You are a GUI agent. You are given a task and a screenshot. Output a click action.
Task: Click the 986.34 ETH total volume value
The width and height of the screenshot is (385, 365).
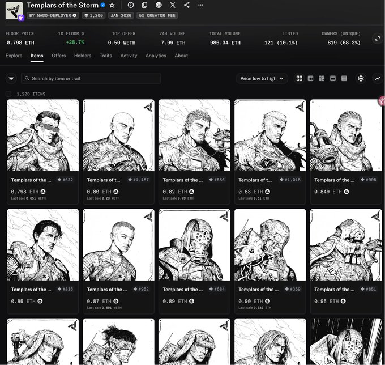225,43
